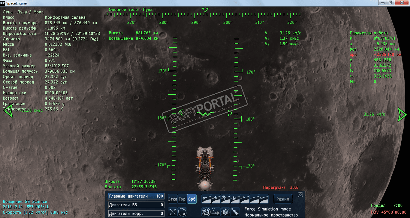Click the 'Предел' magnitude limit readout
The image size is (410, 218).
pyautogui.click(x=387, y=206)
